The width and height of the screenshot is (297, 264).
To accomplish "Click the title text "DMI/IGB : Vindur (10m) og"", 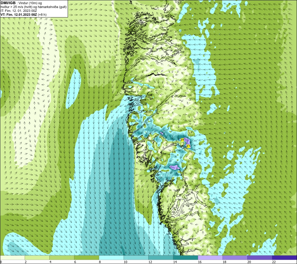I will [21, 3].
